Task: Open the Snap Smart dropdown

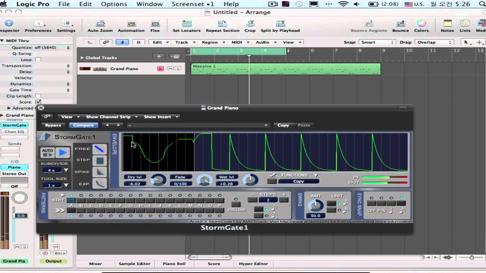Action: [377, 42]
